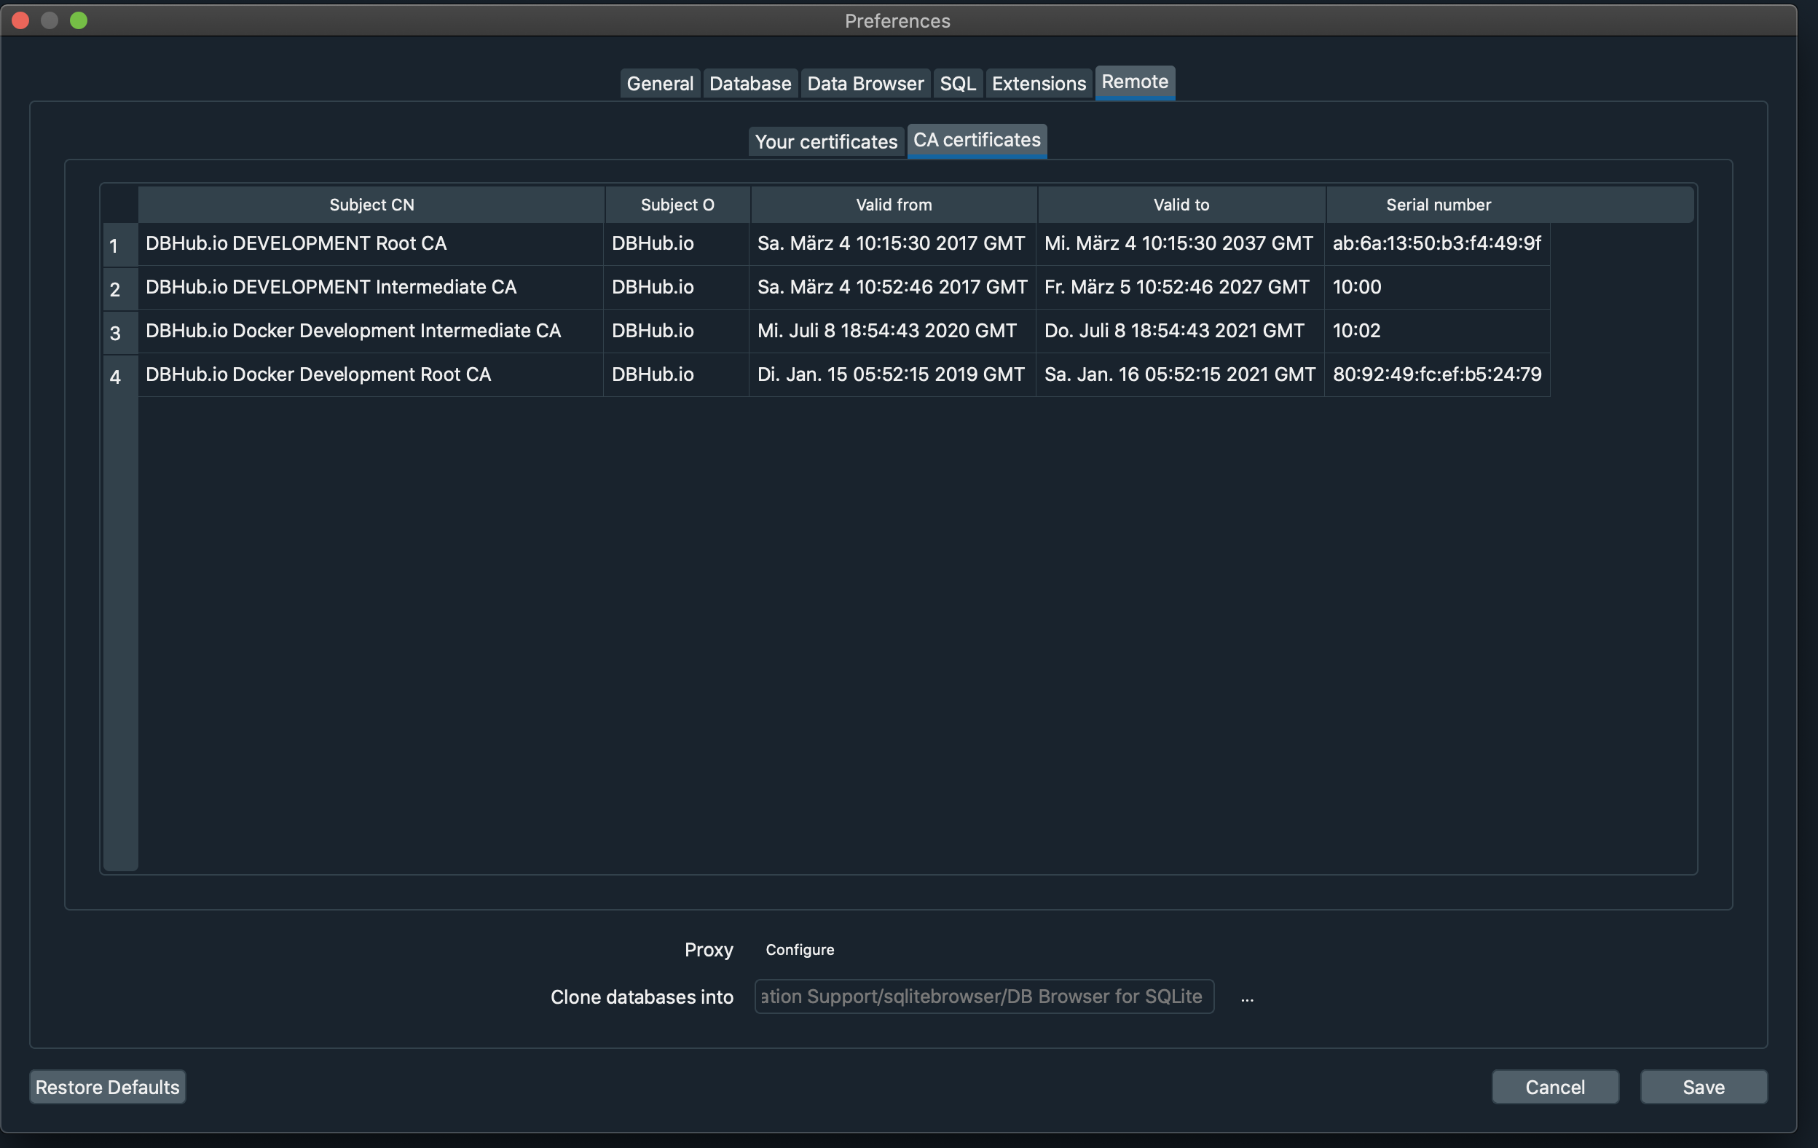The width and height of the screenshot is (1818, 1148).
Task: Switch to the Your certificates tab
Action: (825, 141)
